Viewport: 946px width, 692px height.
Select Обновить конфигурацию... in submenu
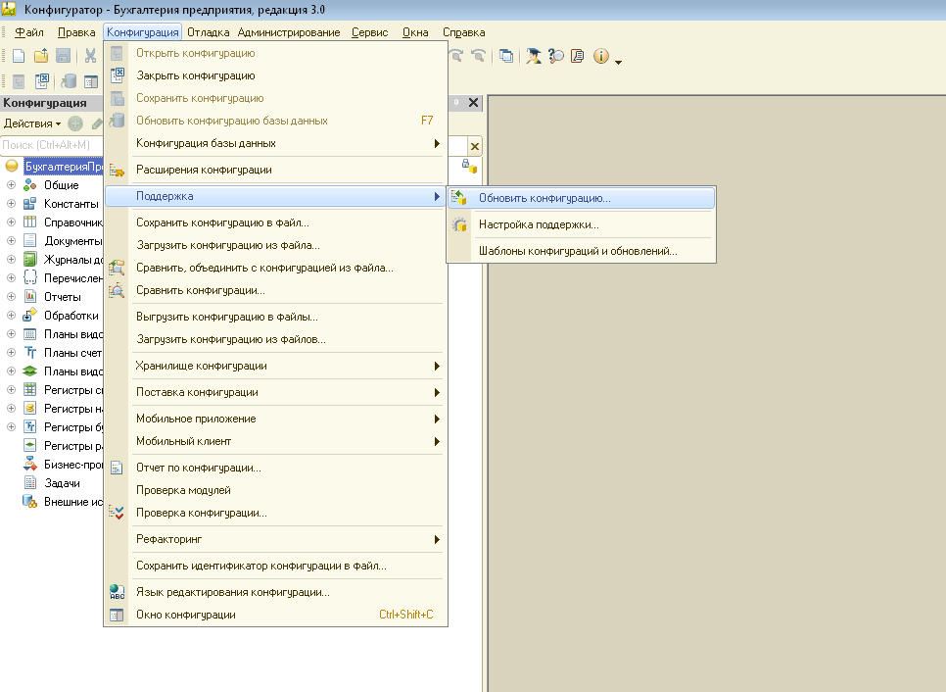point(544,197)
